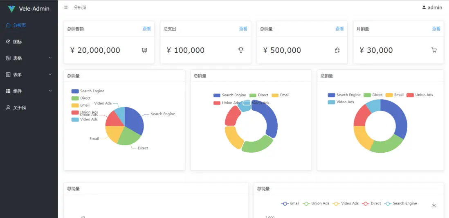Viewport: 449px width, 218px height.
Task: Open the 表格 sidebar menu
Action: 29,58
